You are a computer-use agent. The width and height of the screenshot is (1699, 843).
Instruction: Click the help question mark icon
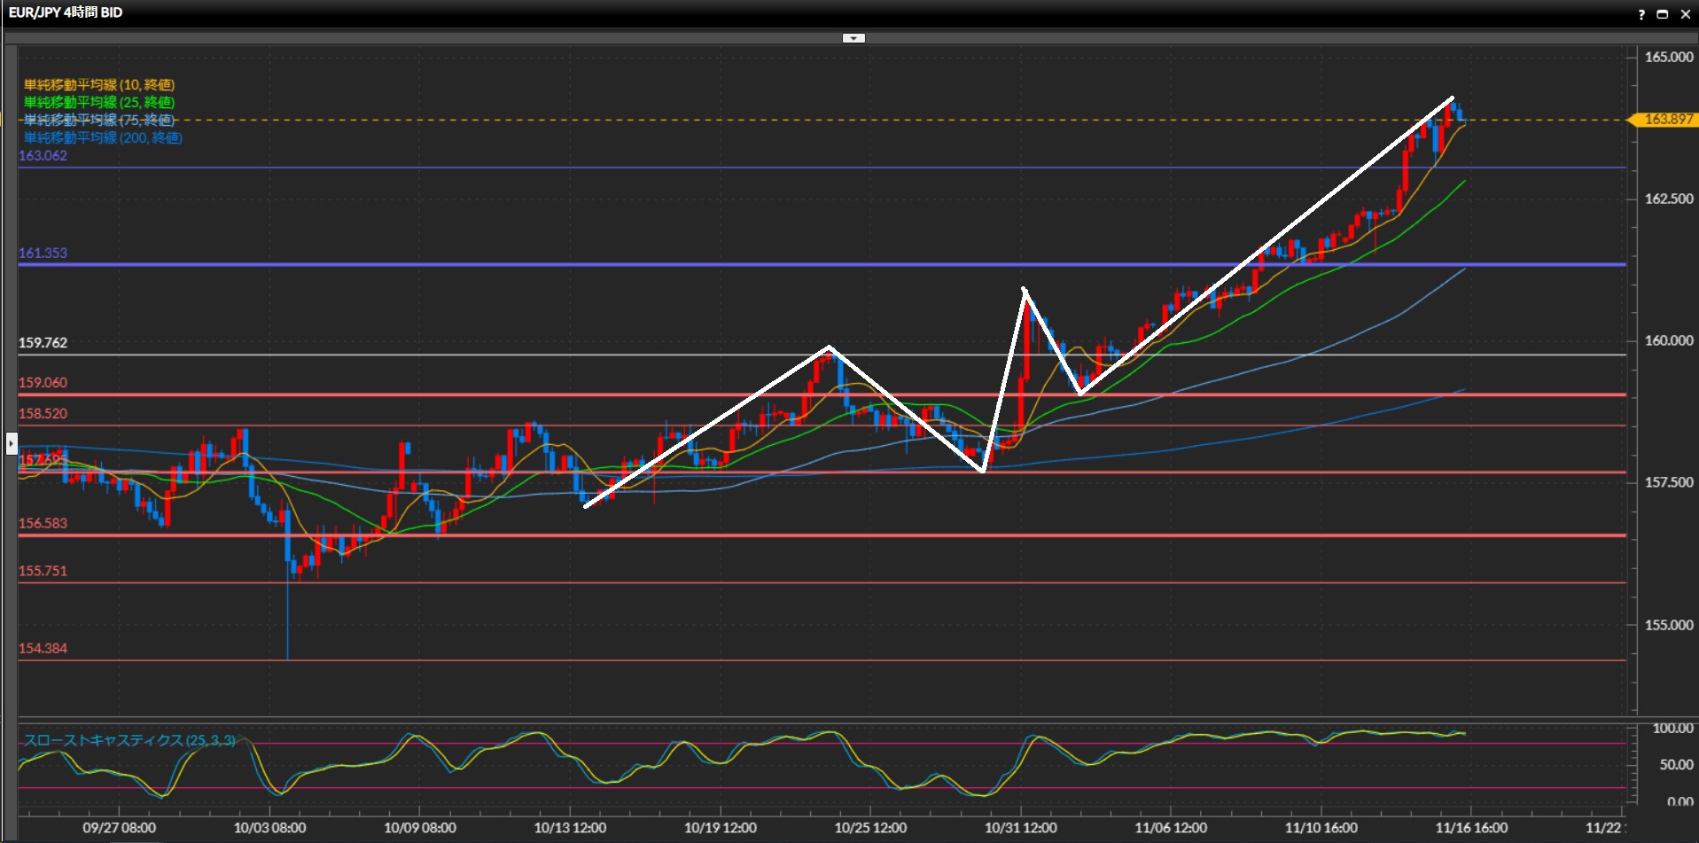pos(1641,14)
